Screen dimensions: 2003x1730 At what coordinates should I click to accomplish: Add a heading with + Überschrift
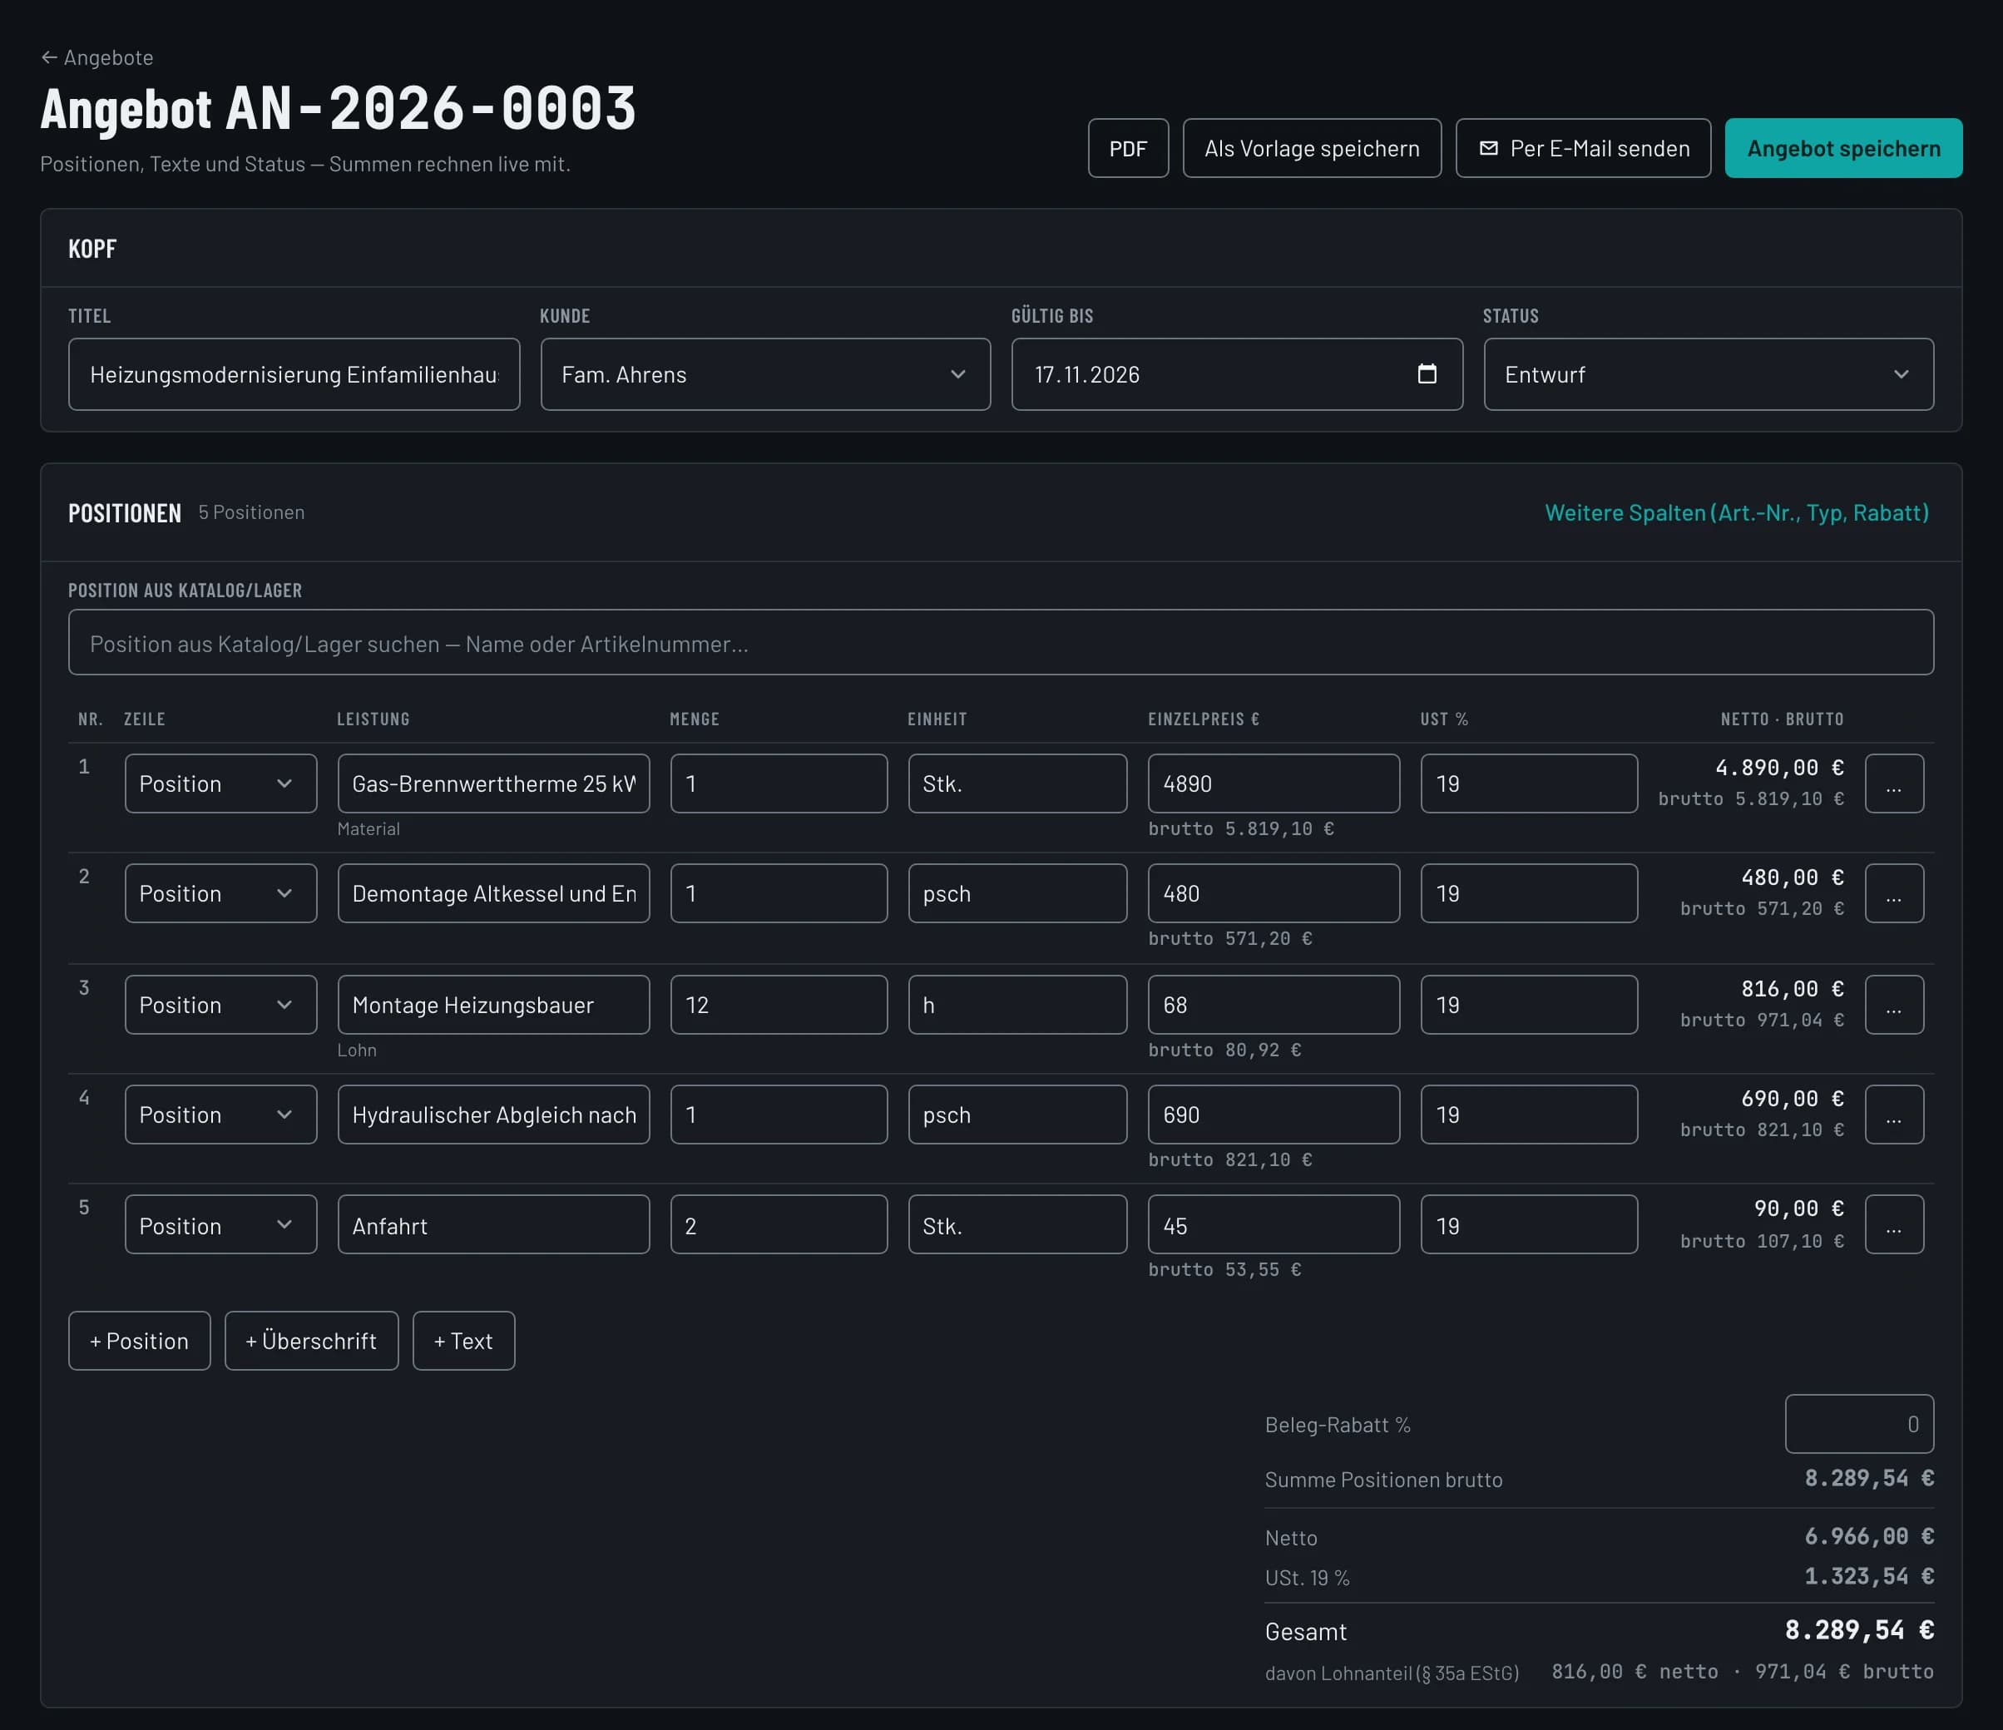click(x=311, y=1341)
